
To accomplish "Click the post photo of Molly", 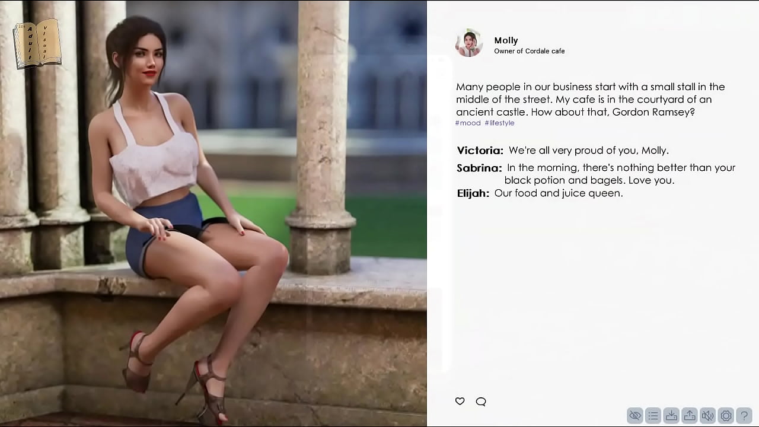I will (x=213, y=213).
